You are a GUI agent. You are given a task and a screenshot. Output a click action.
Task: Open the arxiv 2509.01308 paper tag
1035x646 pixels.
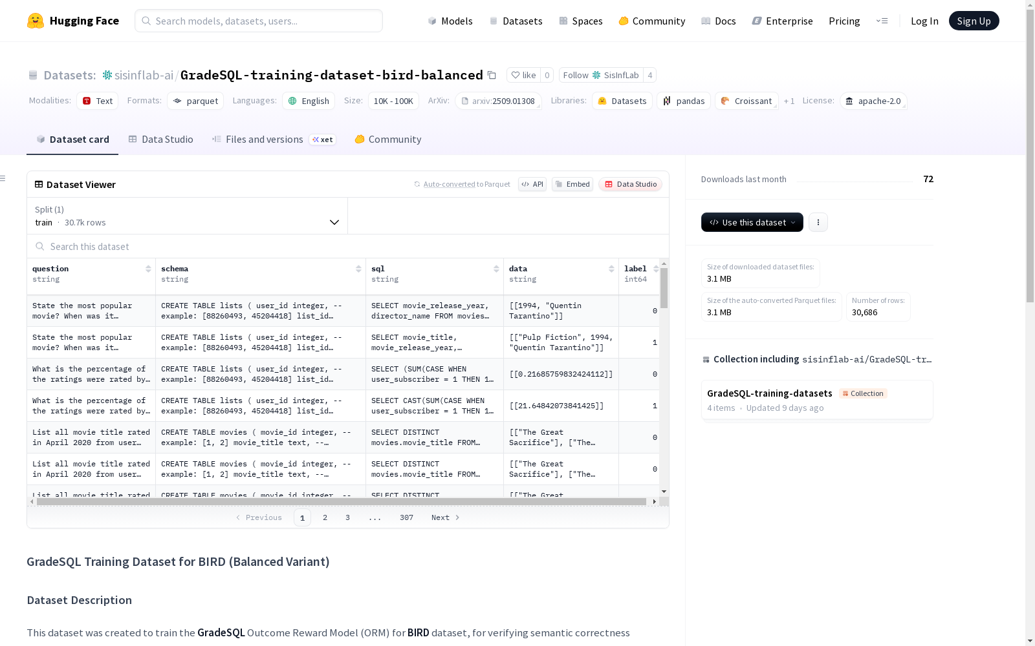tap(498, 101)
